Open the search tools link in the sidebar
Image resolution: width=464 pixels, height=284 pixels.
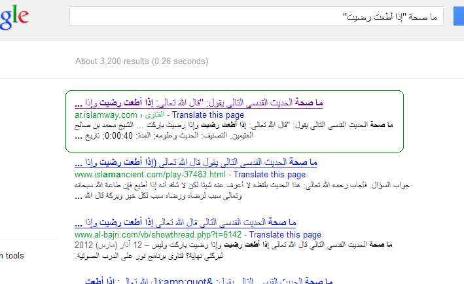click(x=12, y=256)
